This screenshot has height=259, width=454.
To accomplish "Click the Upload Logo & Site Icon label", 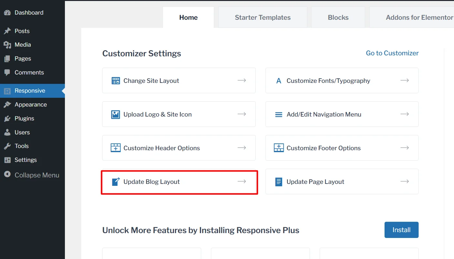I will [x=157, y=114].
